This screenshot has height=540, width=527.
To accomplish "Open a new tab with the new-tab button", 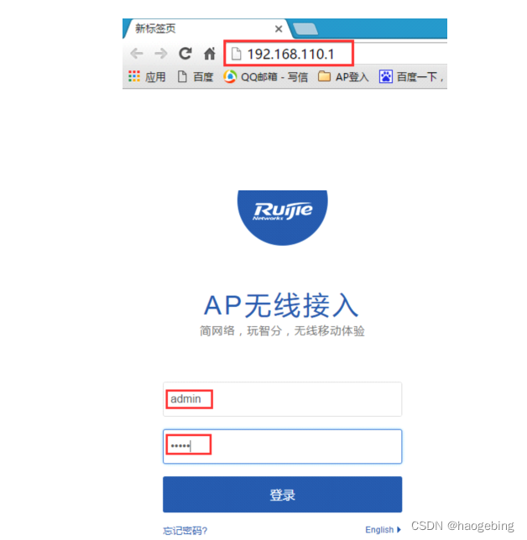I will 305,29.
